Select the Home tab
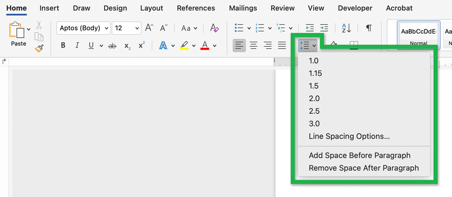 pyautogui.click(x=17, y=8)
